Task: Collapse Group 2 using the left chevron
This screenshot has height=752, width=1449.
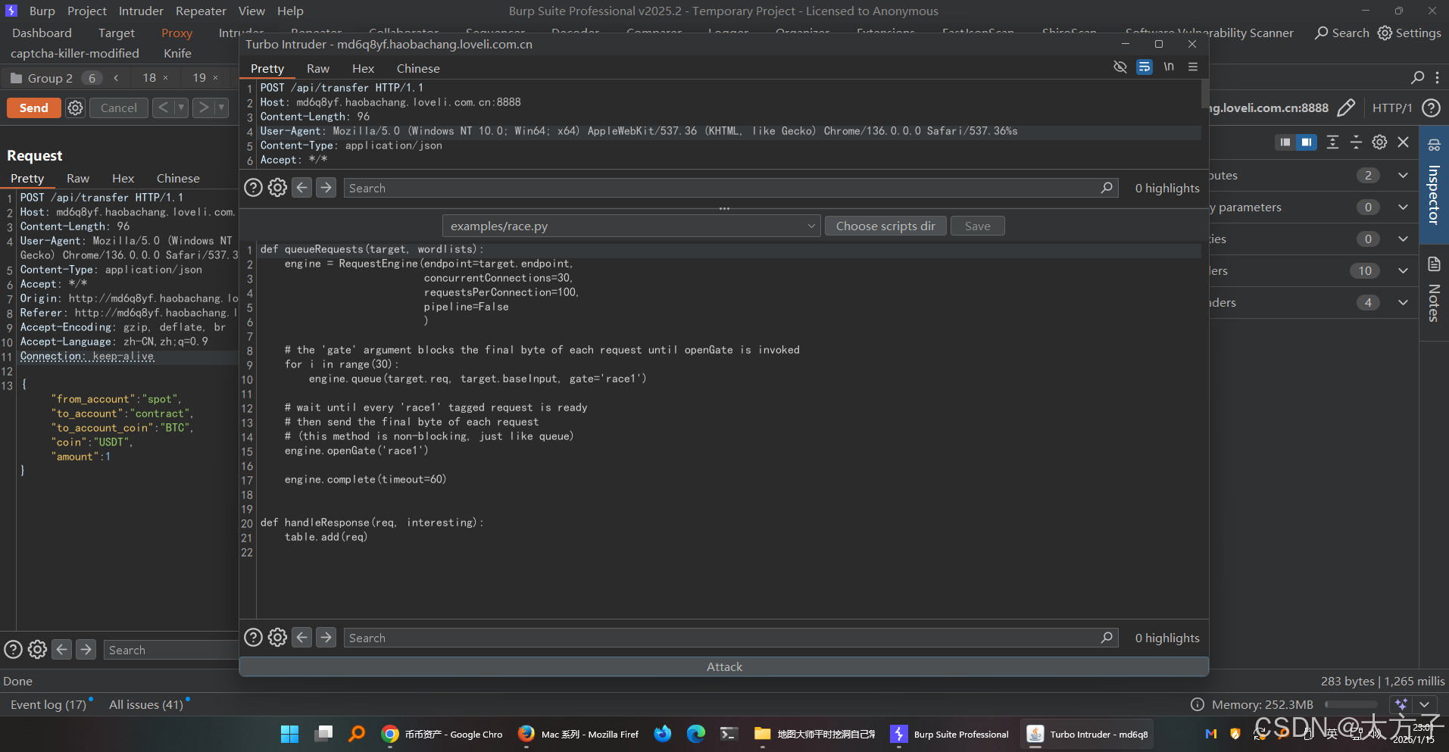Action: [x=116, y=78]
